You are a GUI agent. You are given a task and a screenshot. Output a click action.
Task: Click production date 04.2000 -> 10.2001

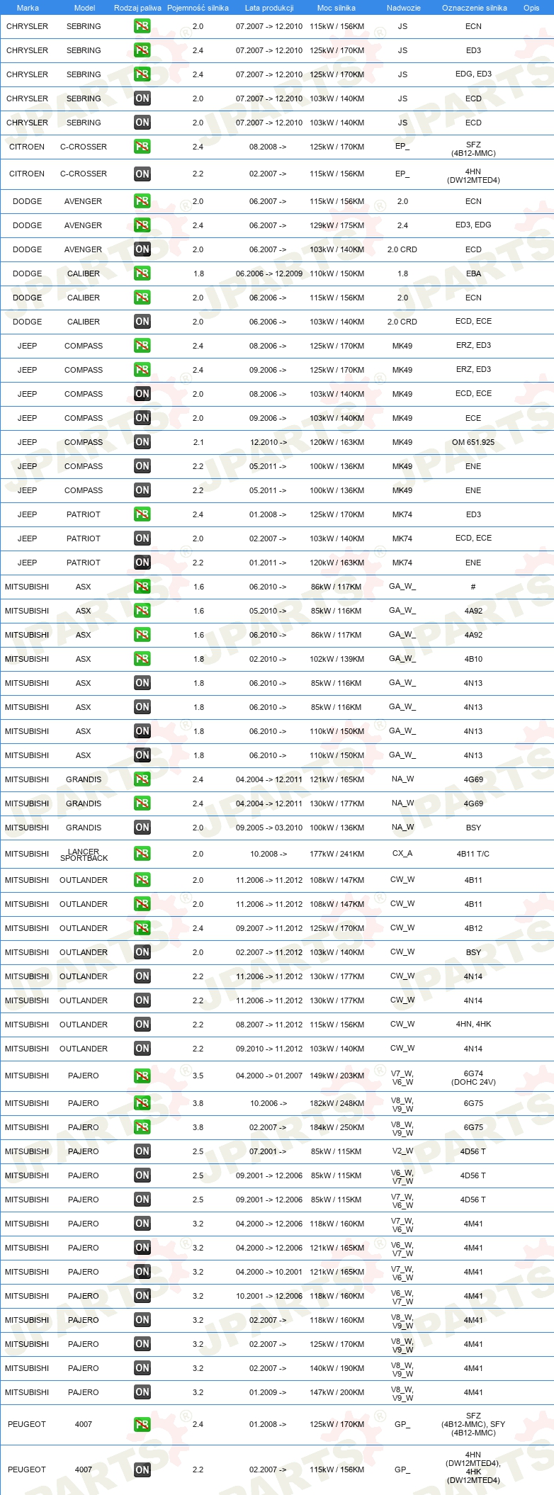point(269,1272)
